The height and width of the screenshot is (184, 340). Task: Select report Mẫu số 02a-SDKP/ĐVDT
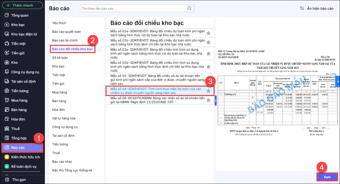[160, 54]
